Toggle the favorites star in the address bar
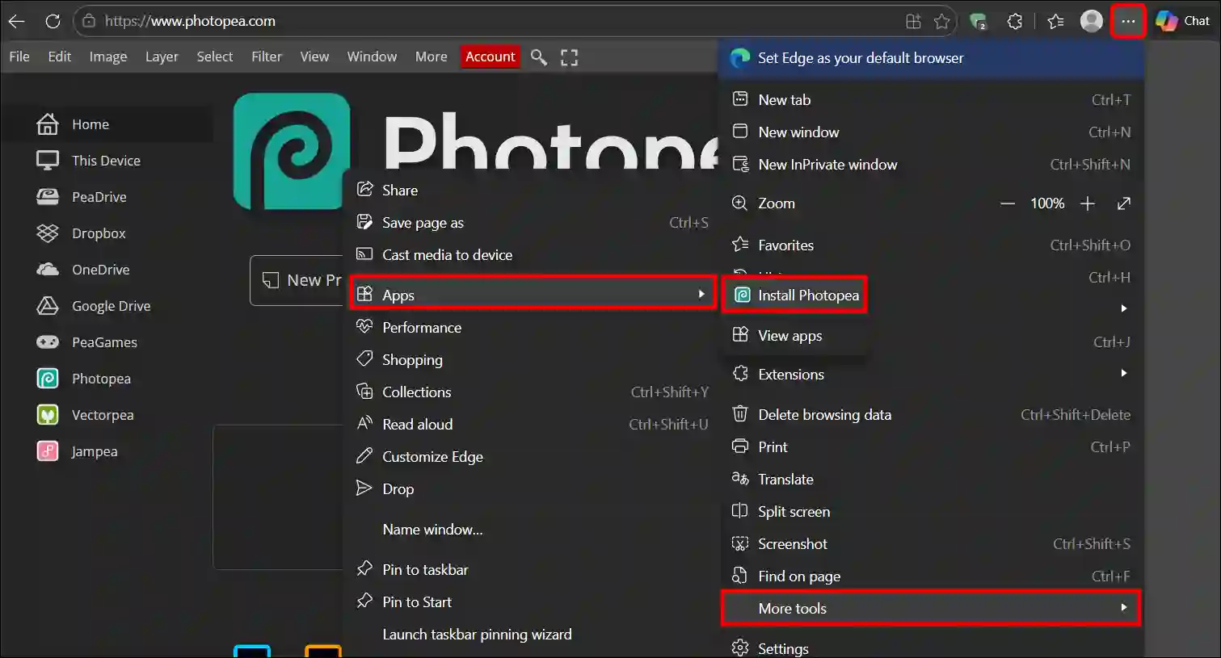1221x658 pixels. (x=942, y=21)
